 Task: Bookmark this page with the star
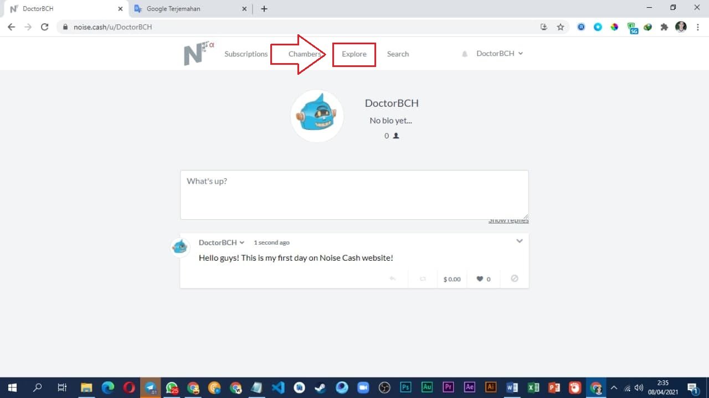click(561, 27)
